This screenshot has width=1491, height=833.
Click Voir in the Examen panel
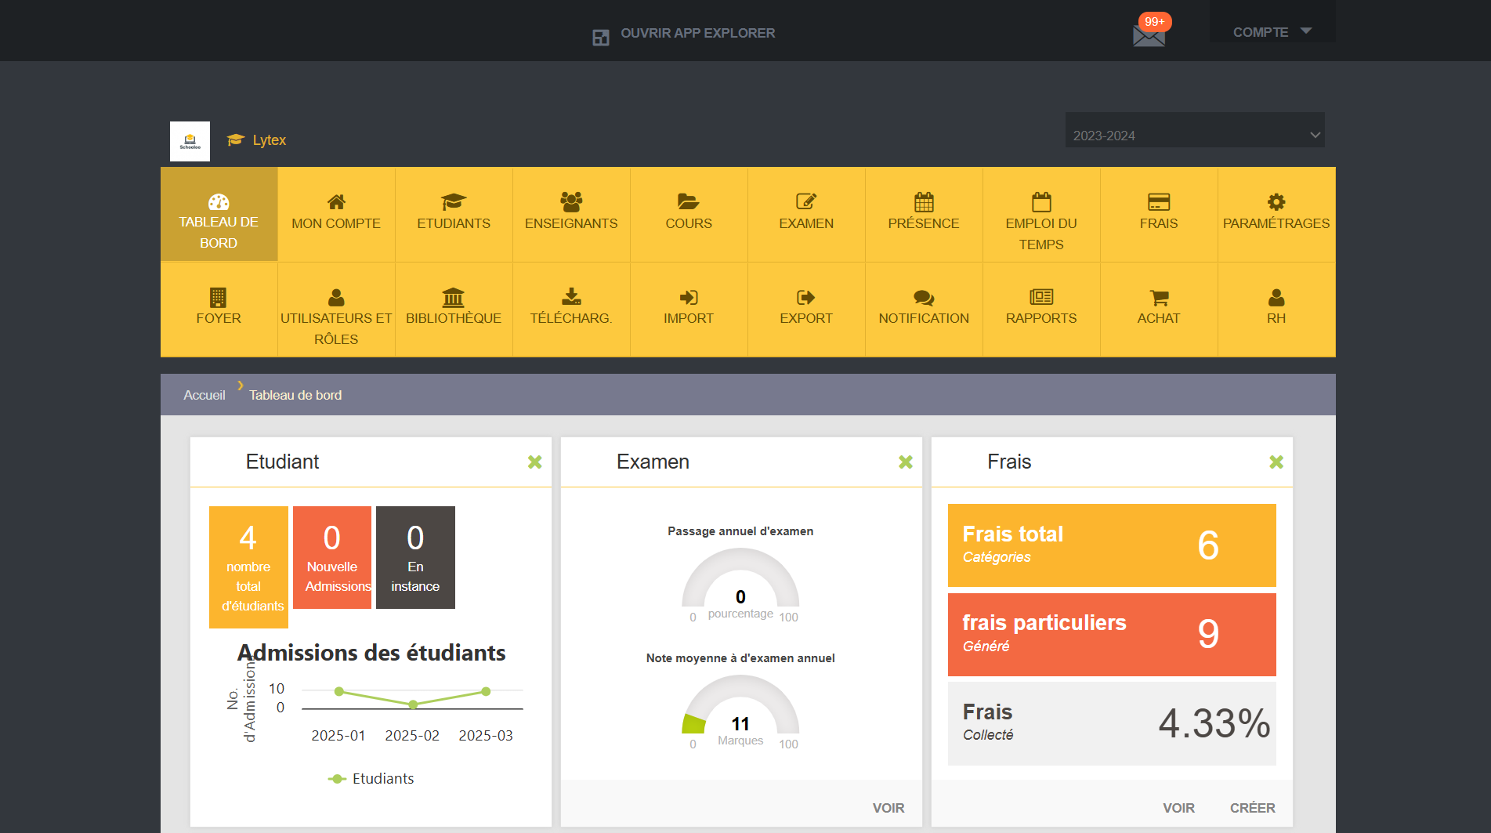tap(888, 808)
